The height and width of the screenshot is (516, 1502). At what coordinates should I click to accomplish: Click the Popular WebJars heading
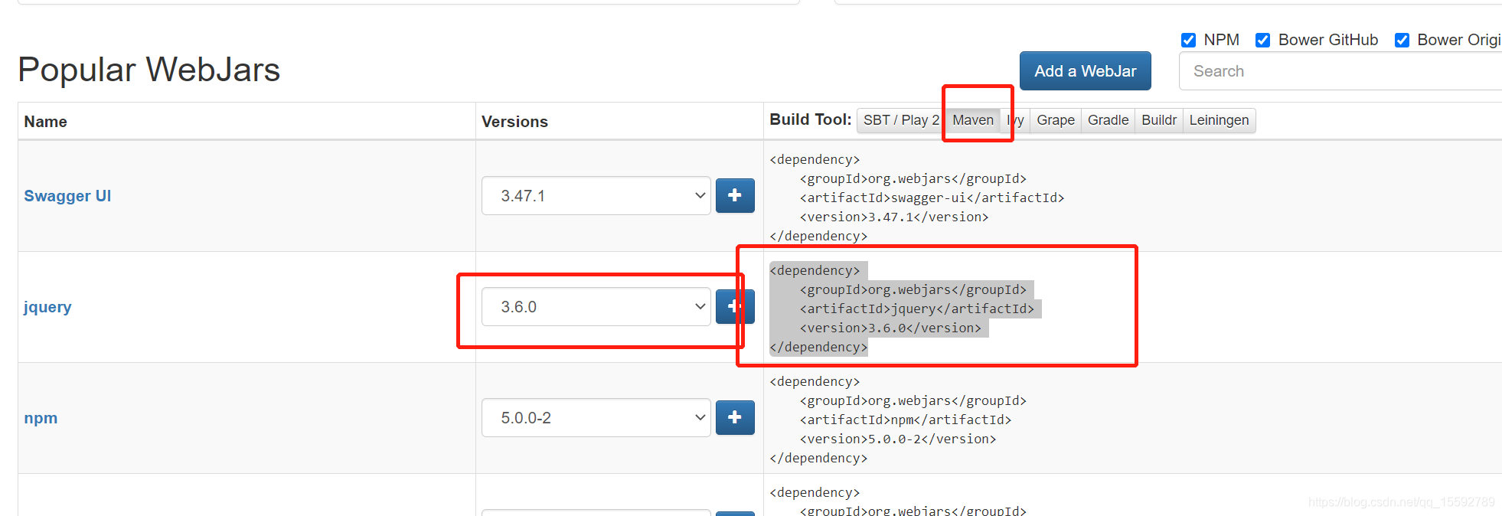click(x=149, y=70)
